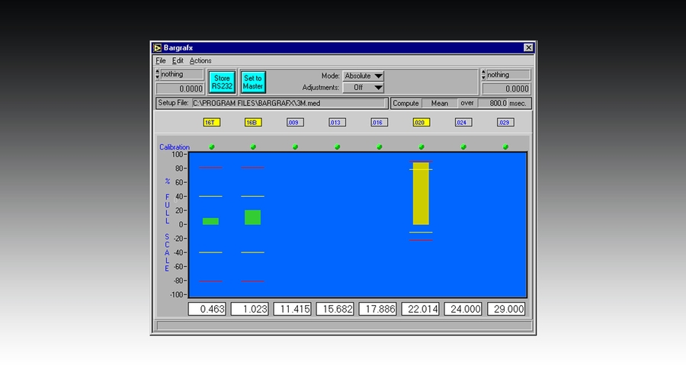Click calibration LED above channel 013
Image resolution: width=686 pixels, height=366 pixels.
337,146
